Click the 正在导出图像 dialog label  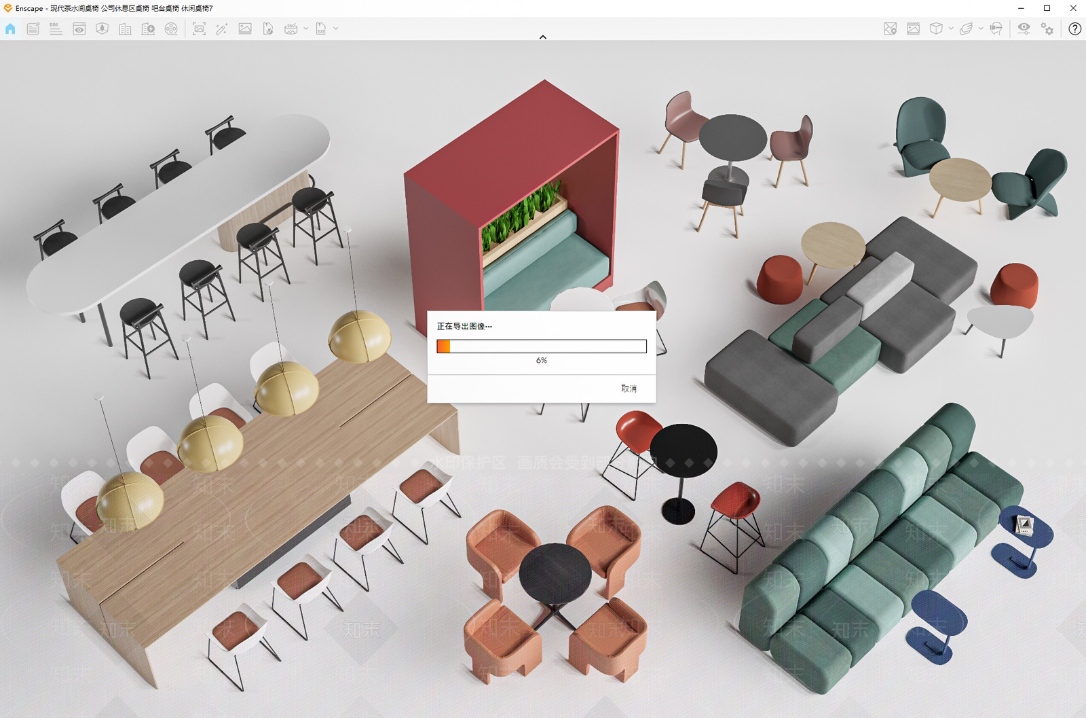[x=464, y=326]
